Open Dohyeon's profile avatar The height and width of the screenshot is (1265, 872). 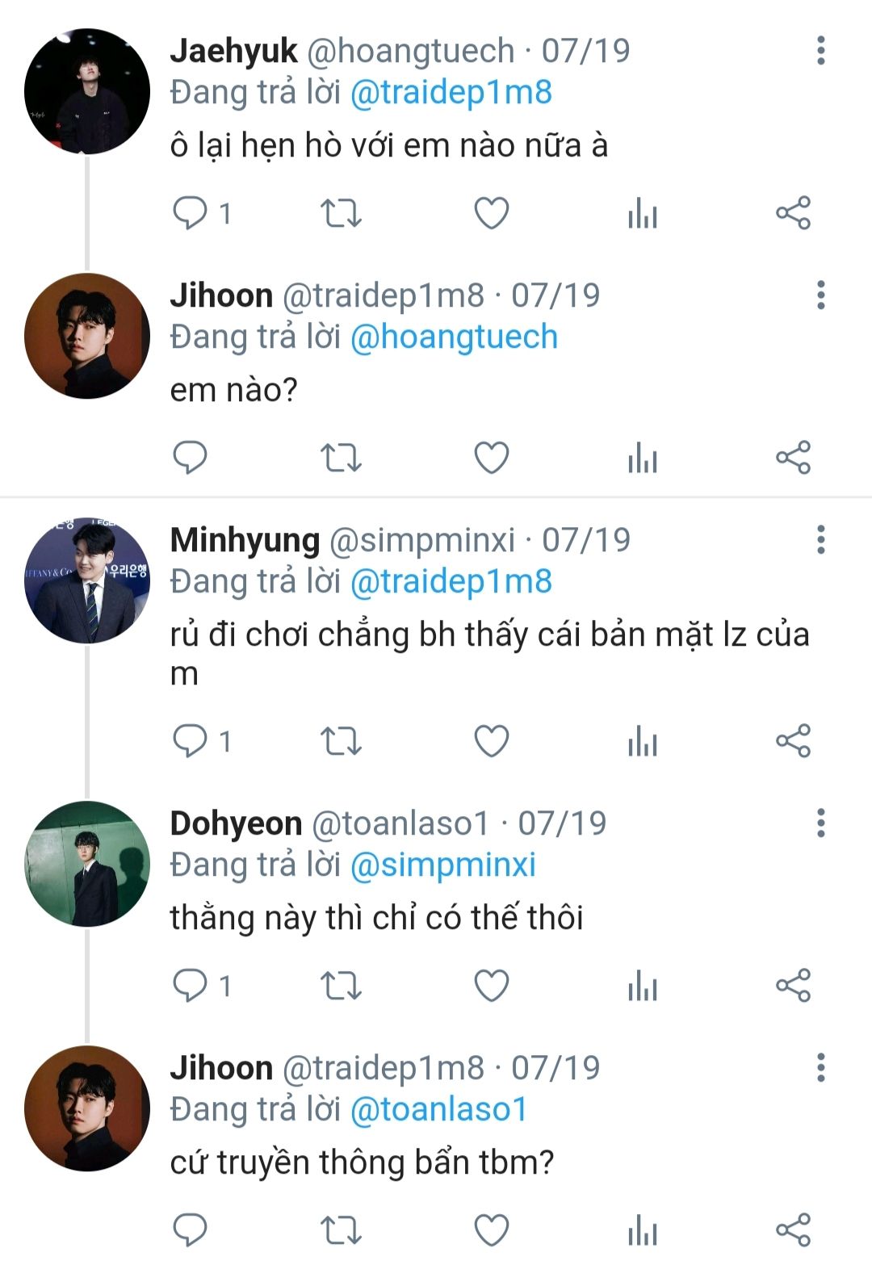coord(87,864)
